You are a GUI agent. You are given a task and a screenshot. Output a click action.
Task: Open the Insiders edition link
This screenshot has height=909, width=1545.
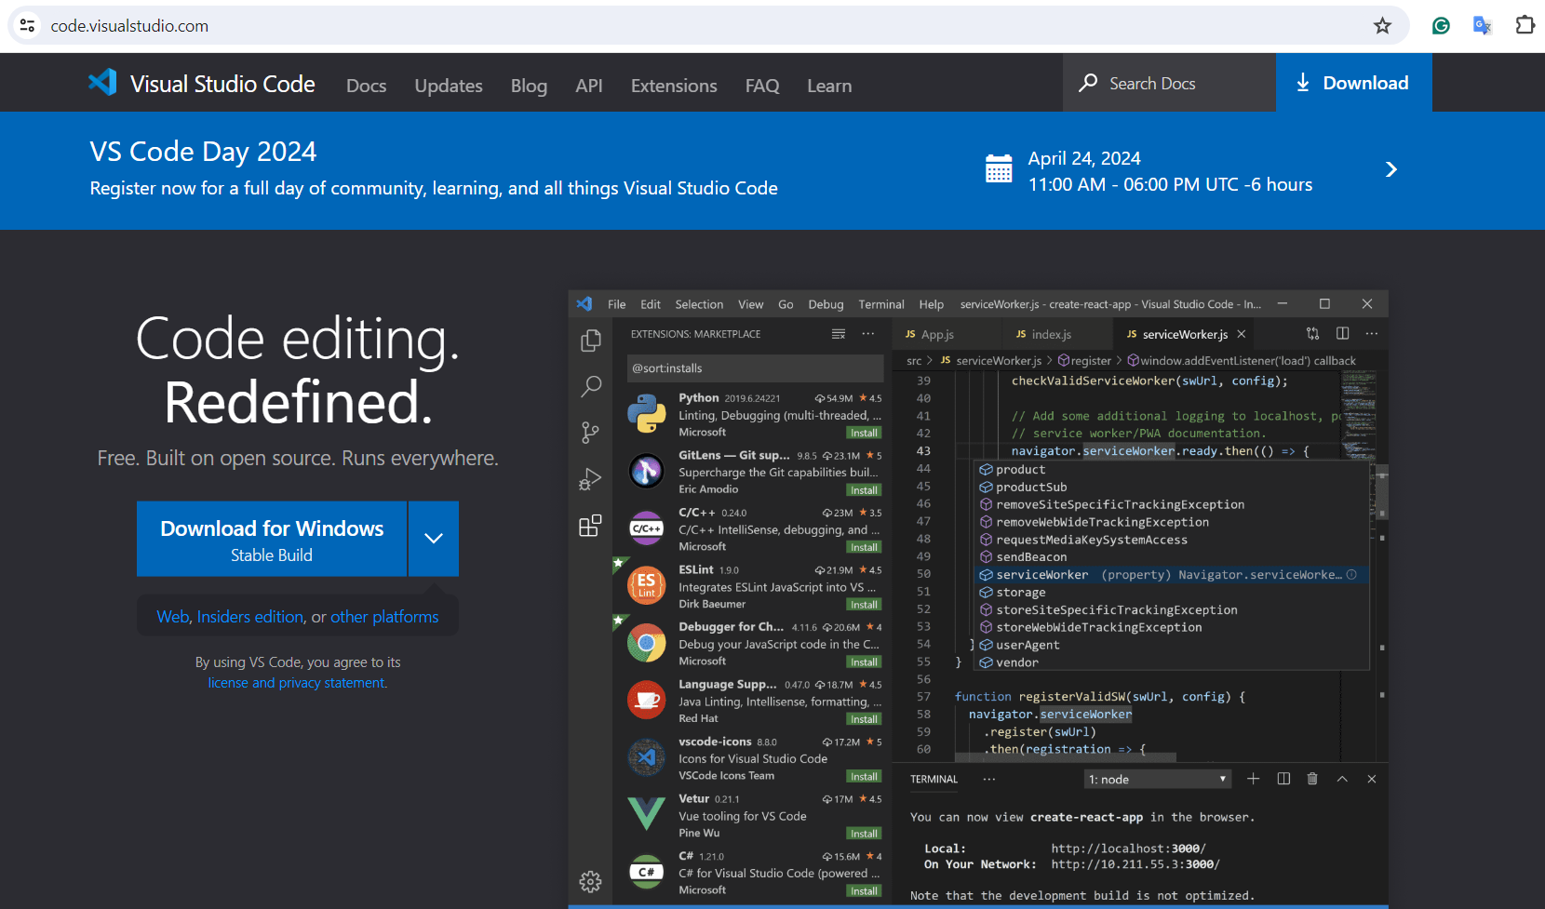[x=250, y=617]
